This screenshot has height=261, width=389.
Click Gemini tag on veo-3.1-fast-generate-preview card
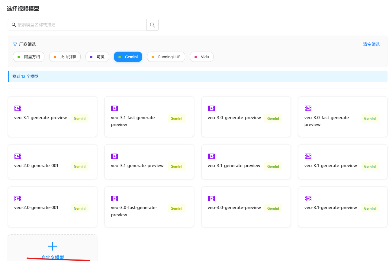[x=176, y=119]
